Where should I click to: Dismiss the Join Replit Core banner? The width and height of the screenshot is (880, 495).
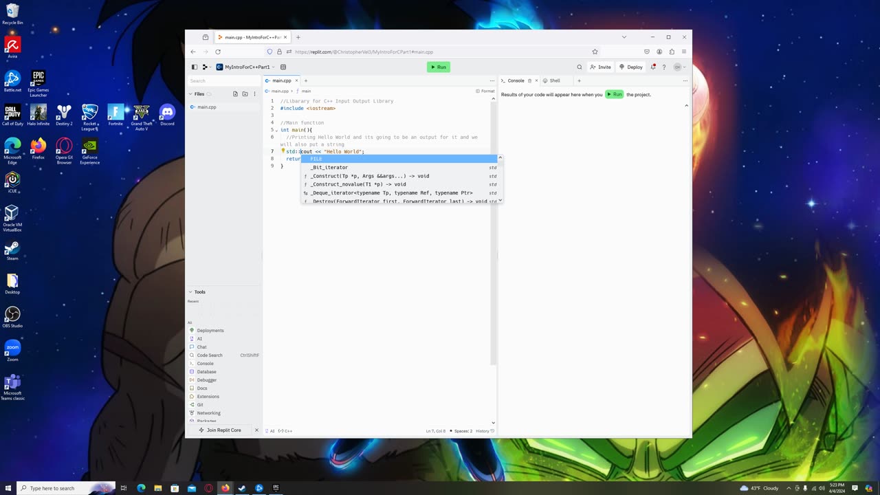click(256, 430)
